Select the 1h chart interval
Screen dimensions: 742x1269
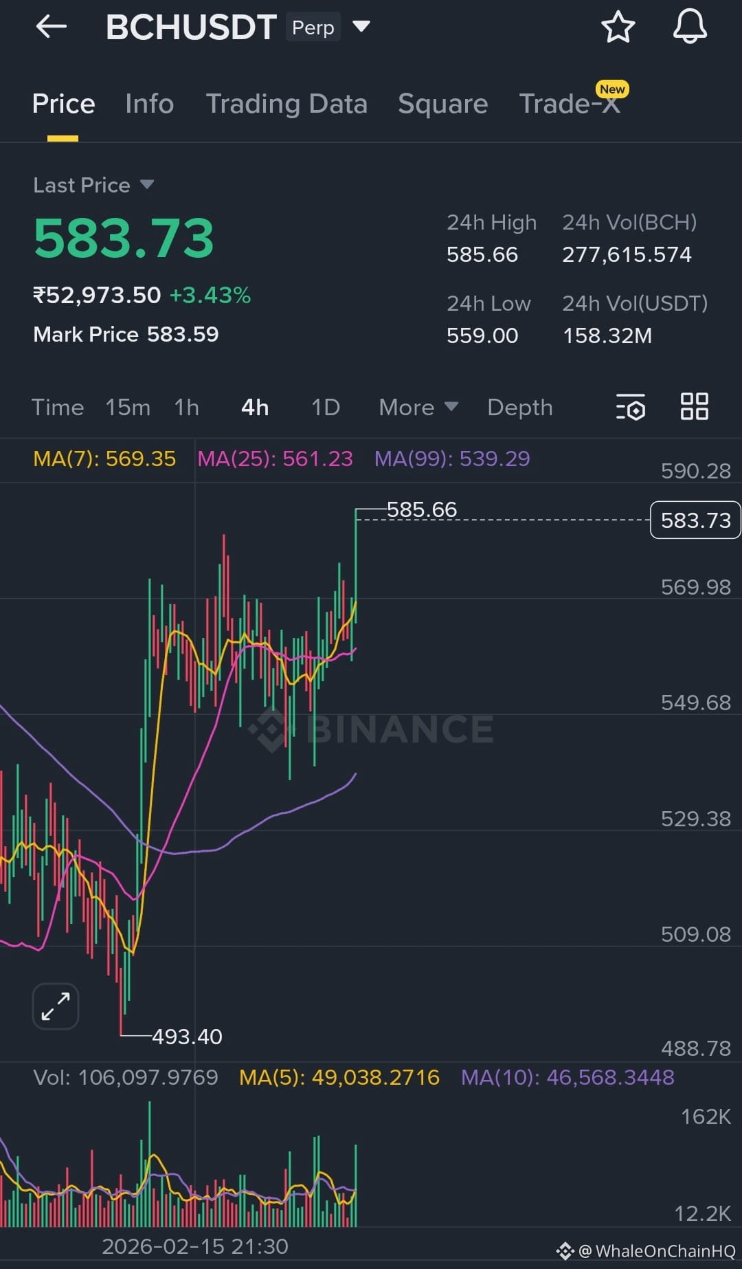tap(186, 407)
